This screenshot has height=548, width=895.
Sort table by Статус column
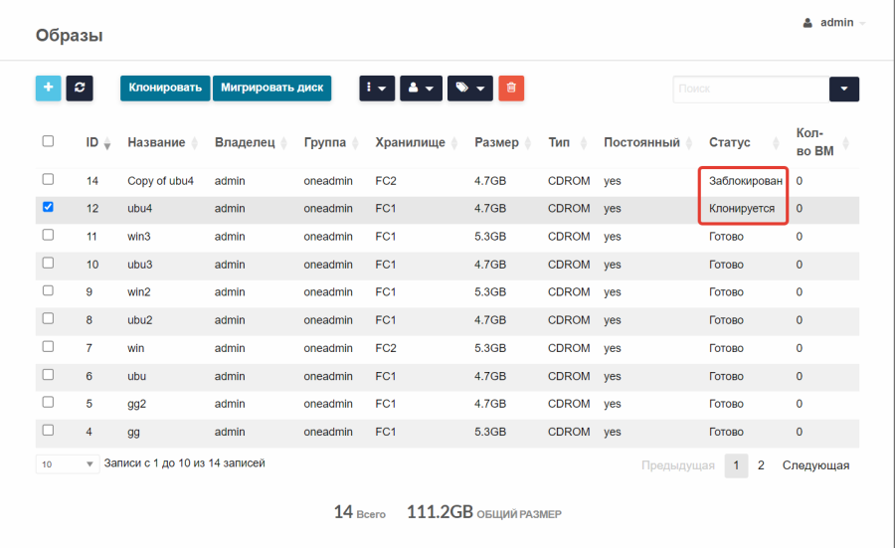pos(743,142)
